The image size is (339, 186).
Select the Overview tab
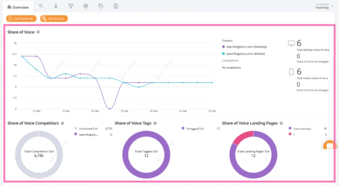[x=18, y=7]
